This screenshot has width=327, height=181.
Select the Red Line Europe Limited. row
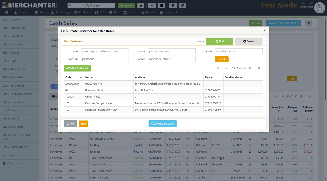(163, 103)
